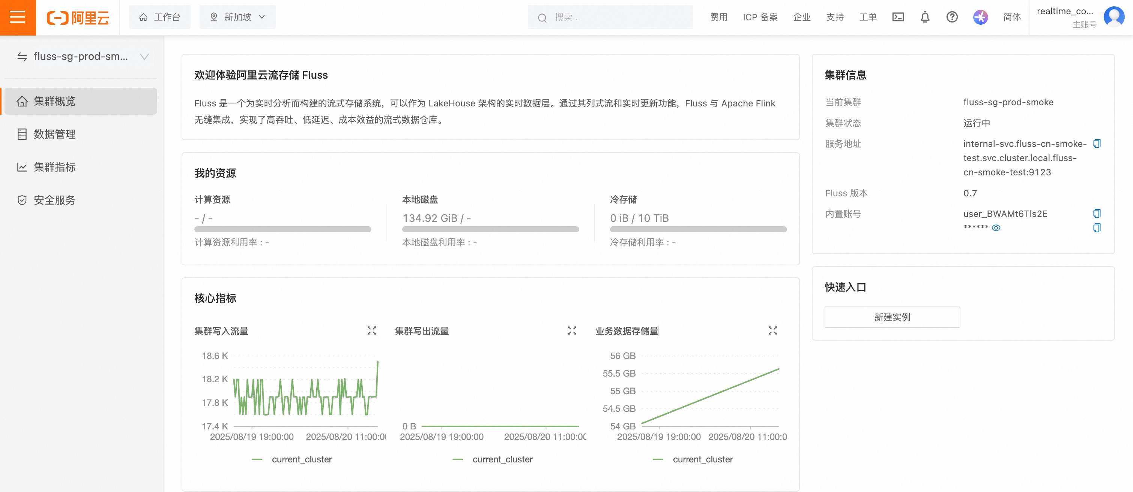This screenshot has height=492, width=1133.
Task: Open the 工单 link
Action: coord(868,17)
